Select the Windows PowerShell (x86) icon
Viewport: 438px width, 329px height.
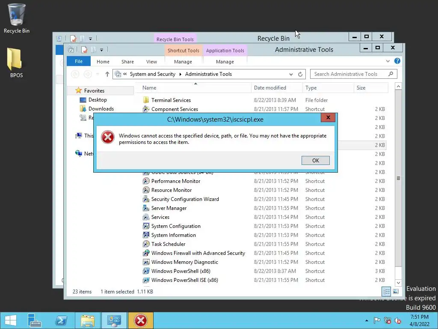[146, 271]
